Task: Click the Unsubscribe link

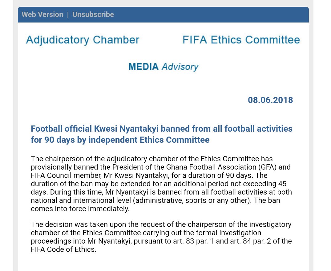Action: tap(93, 14)
